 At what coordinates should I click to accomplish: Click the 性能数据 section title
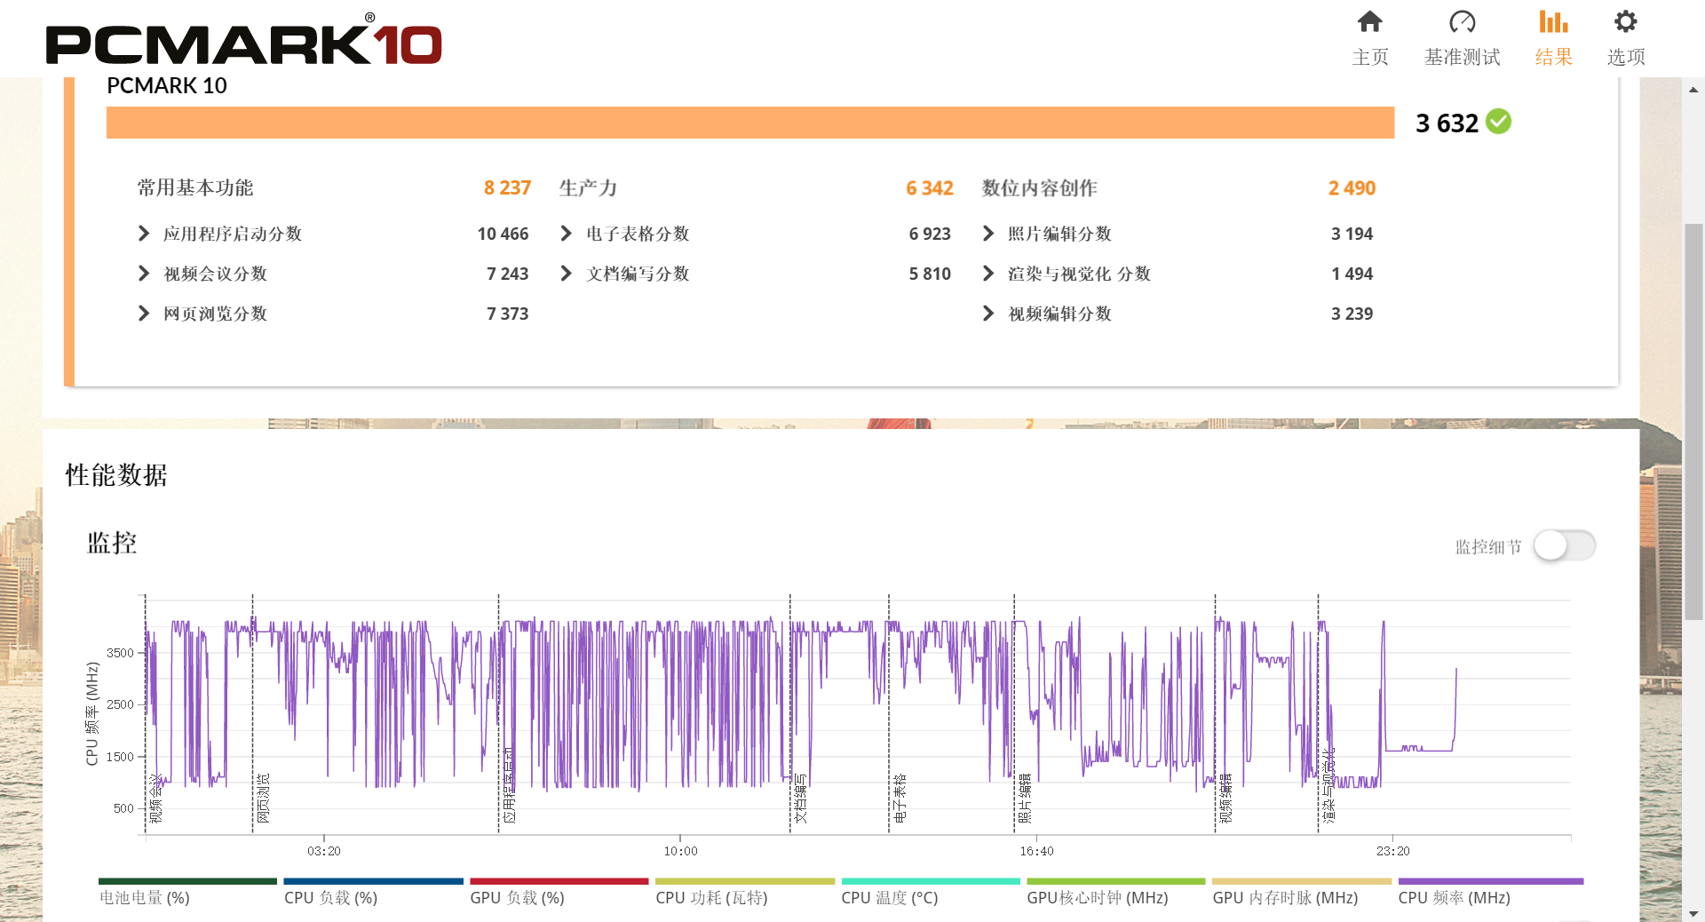[116, 474]
